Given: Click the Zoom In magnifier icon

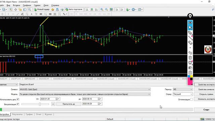Looking at the screenshot, I should tap(102, 9).
